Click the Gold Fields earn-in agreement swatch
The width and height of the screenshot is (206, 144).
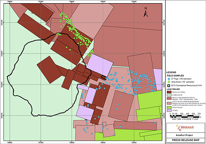coord(169,103)
